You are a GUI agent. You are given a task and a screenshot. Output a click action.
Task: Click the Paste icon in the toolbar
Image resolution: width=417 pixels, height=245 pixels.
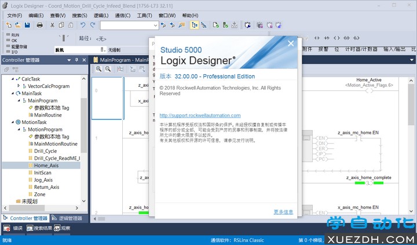[x=71, y=25]
